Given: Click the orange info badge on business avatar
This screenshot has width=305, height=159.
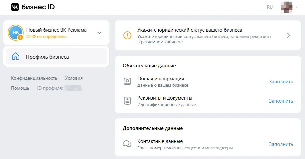Looking at the screenshot, I should [20, 37].
